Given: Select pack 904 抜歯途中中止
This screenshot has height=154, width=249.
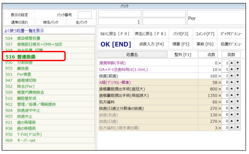Looking at the screenshot, I should (x=49, y=110).
